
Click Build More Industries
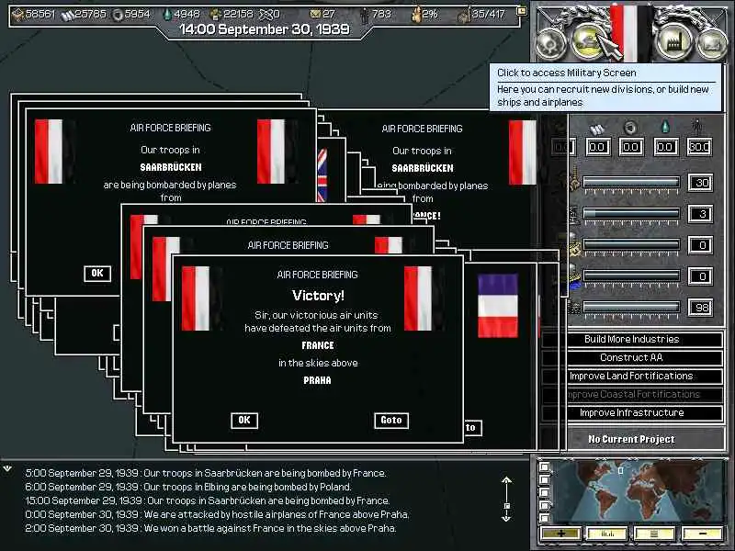pos(631,339)
